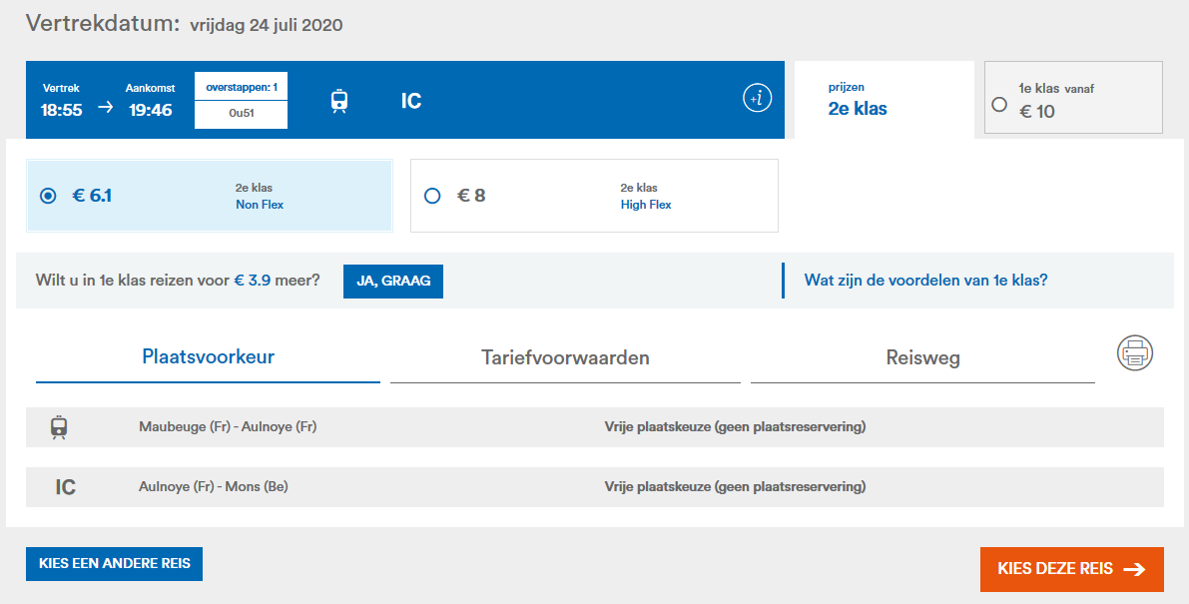1189x604 pixels.
Task: Click 'Vrije plaatskeuze' text in Mons row
Action: (735, 486)
